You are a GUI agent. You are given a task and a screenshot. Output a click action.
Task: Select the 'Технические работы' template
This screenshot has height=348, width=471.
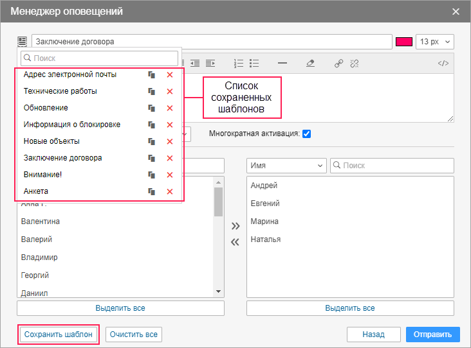click(x=60, y=91)
